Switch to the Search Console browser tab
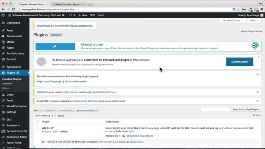Viewport: 265px width, 149px height. pyautogui.click(x=68, y=4)
